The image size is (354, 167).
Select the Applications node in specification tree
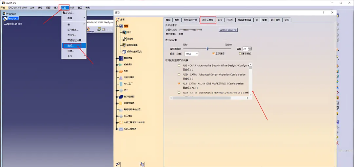pyautogui.click(x=14, y=24)
